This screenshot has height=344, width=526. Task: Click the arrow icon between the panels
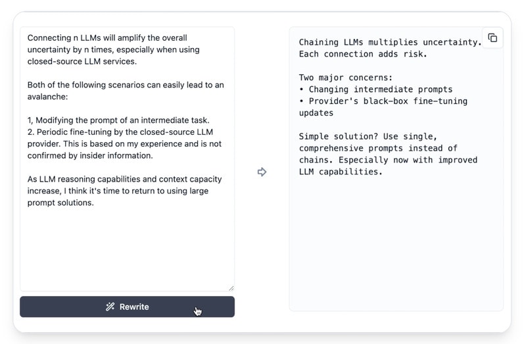tap(262, 172)
